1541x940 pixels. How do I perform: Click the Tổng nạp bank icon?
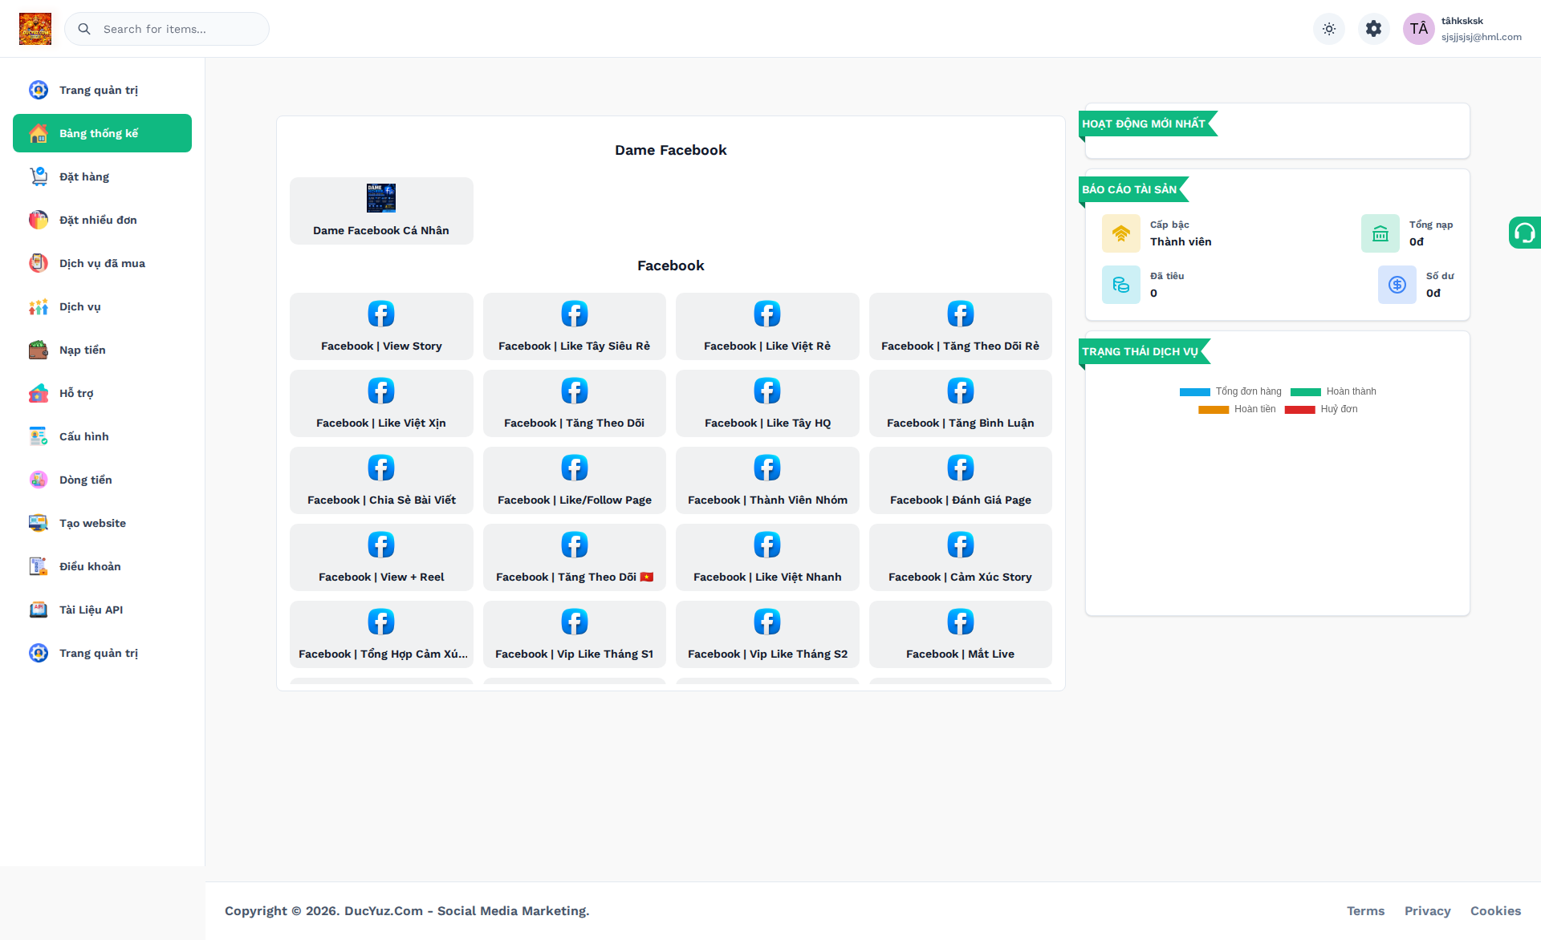[x=1380, y=233]
